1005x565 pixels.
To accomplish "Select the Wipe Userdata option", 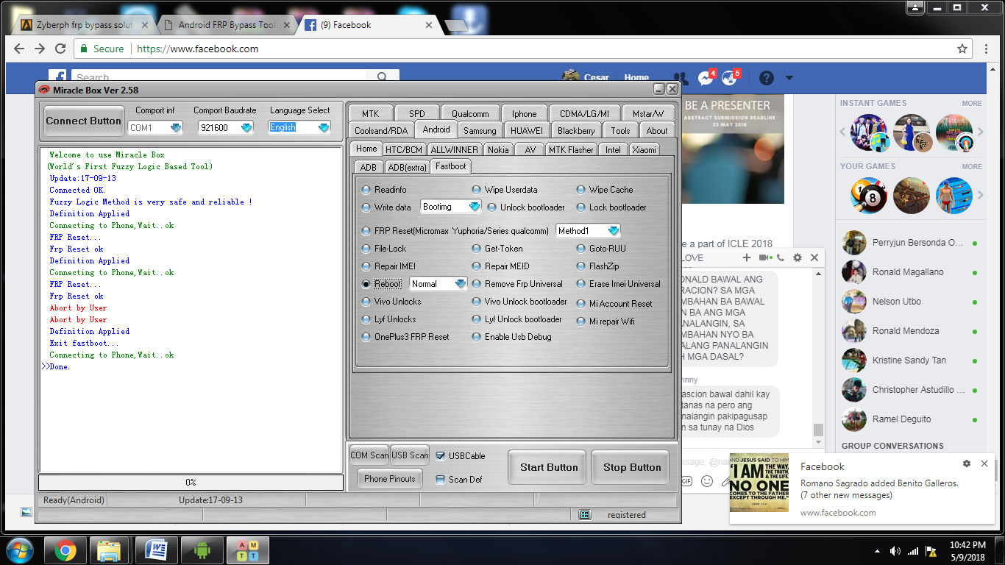I will (x=477, y=190).
